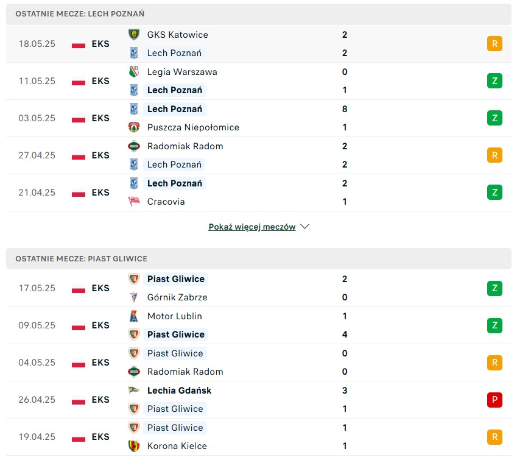Click the Puszcza Niepołomice club logo
Viewport: 517px width, 460px height.
coord(134,127)
